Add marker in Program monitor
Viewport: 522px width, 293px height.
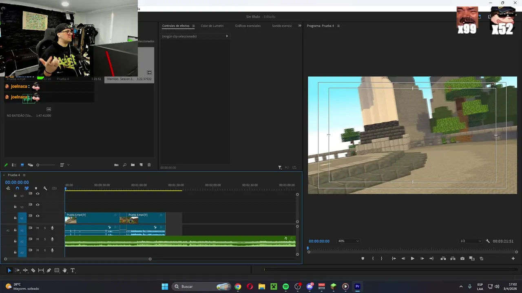pos(363,258)
